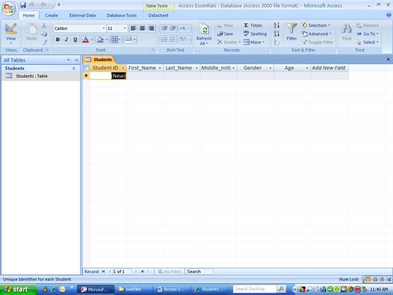Screen dimensions: 393x295
Task: Click numbered list icon in Rich Text
Action: [x=164, y=40]
